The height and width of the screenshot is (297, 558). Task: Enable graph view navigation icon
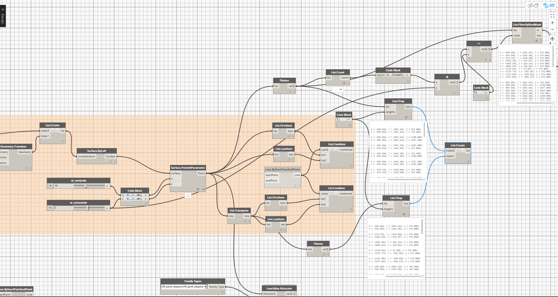click(x=549, y=5)
